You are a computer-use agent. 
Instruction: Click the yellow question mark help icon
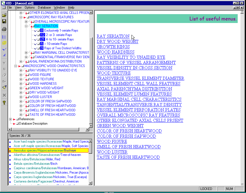(4, 103)
